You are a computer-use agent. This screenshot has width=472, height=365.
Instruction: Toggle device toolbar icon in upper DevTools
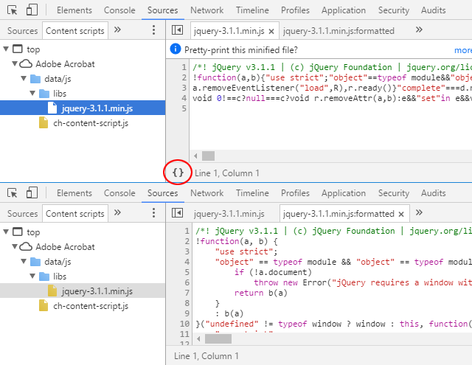click(32, 10)
